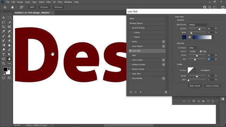This screenshot has width=226, height=127.
Task: Add another Stroke effect with plus button
Action: tap(163, 42)
